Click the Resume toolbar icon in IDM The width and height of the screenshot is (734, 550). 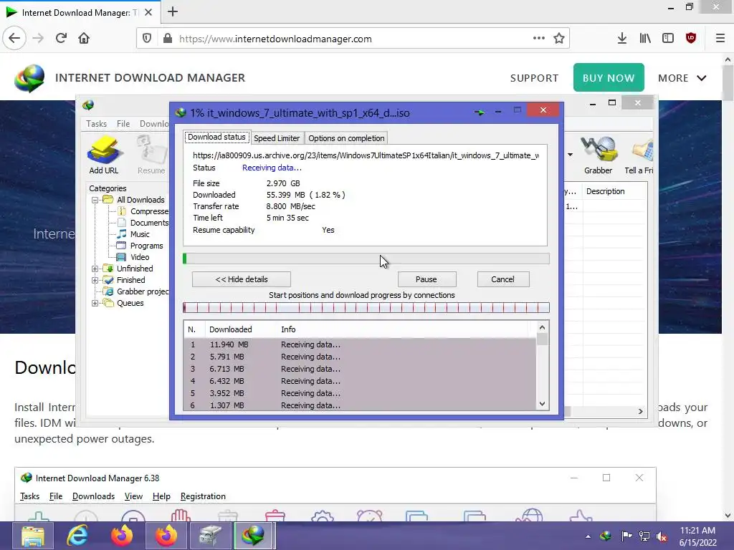(151, 155)
